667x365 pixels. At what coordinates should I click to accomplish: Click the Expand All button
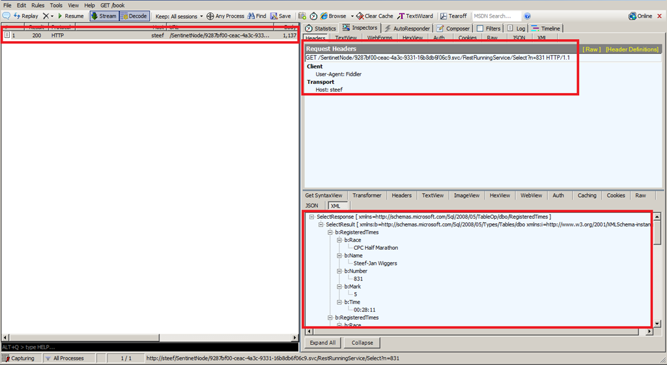322,342
